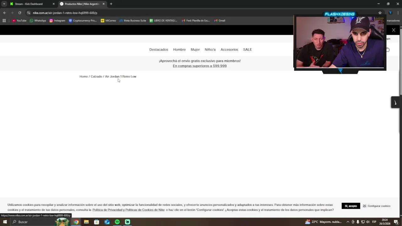Show hidden system tray icons
This screenshot has width=402, height=226.
point(348,222)
